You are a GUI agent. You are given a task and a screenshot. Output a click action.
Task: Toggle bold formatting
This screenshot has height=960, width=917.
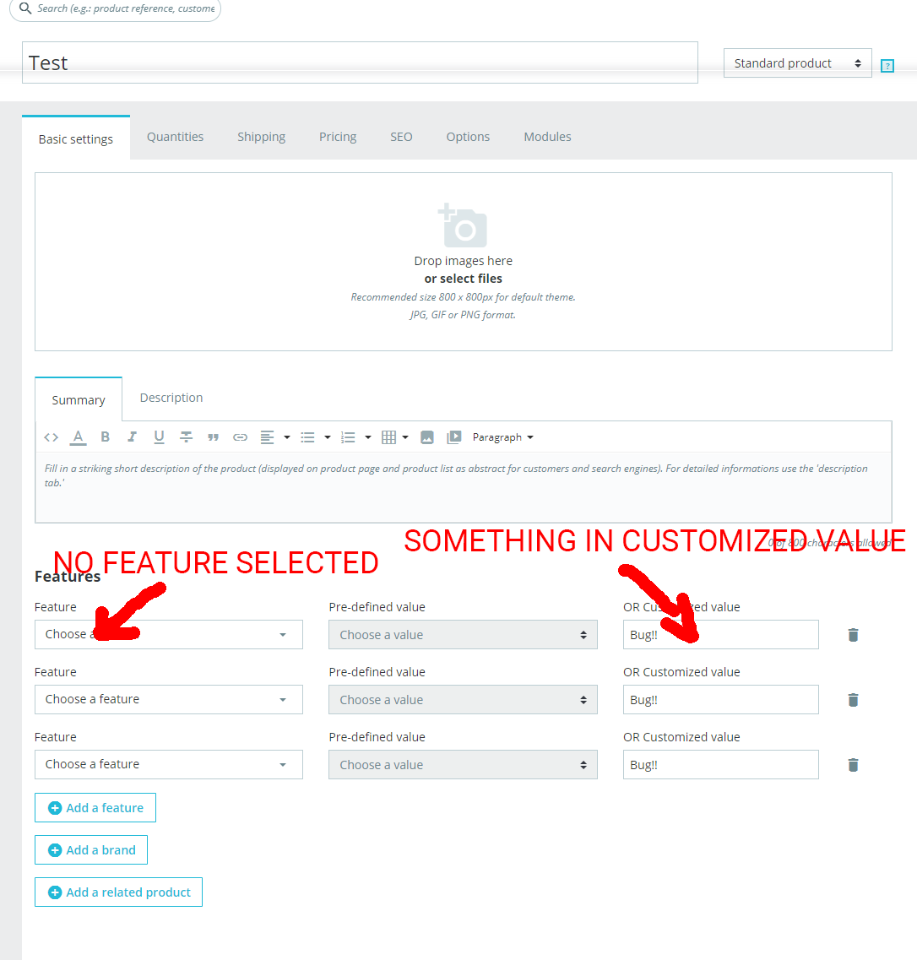pos(106,437)
